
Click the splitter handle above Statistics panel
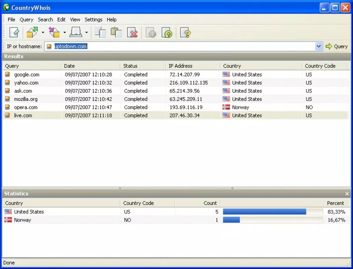coord(176,188)
